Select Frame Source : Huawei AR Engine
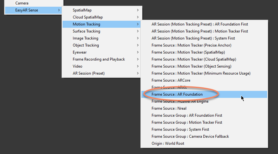 pyautogui.click(x=204, y=101)
